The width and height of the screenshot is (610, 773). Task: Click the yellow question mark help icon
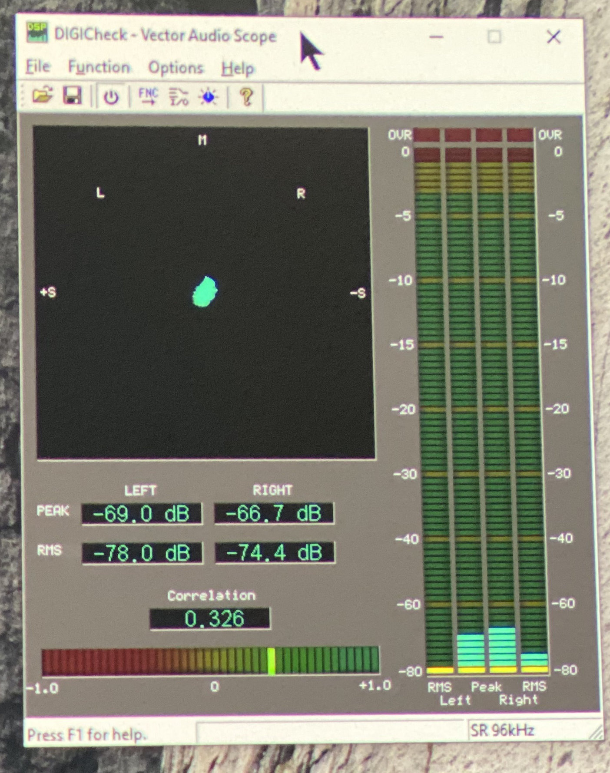point(246,97)
